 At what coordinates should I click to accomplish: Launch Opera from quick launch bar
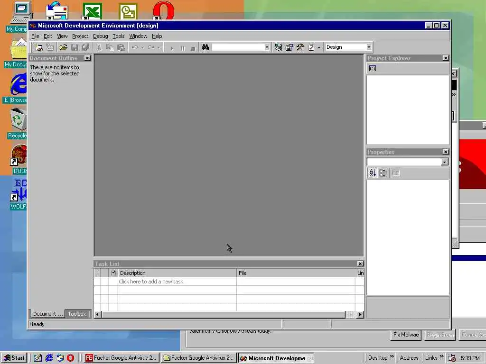[x=70, y=358]
